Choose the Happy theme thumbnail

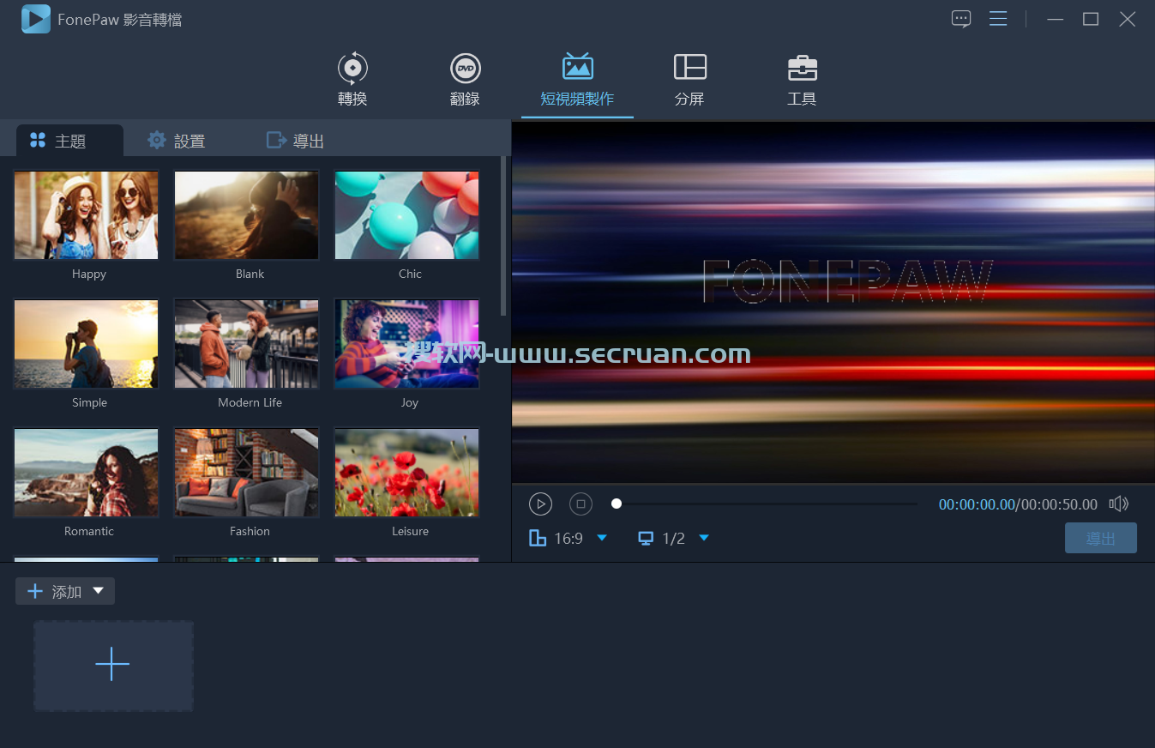(x=86, y=215)
